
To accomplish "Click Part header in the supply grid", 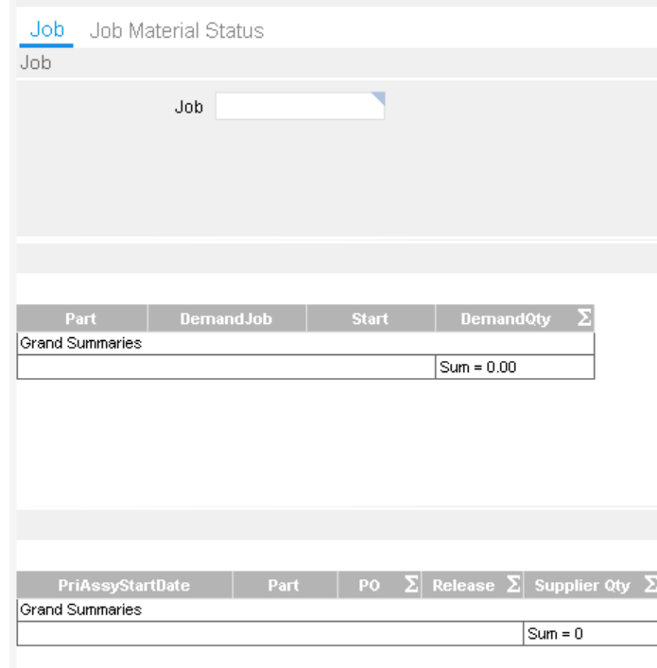I will point(283,586).
